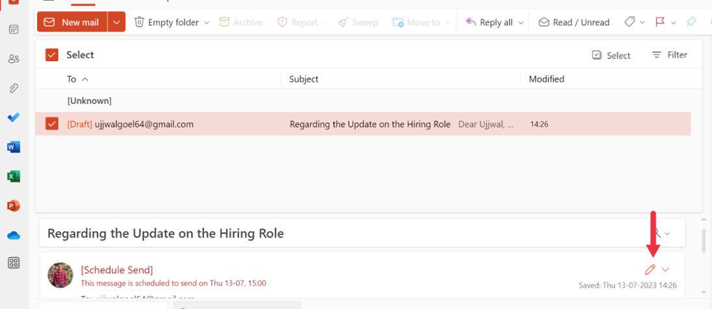Open the Calendar icon in sidebar
This screenshot has width=712, height=309.
14,29
